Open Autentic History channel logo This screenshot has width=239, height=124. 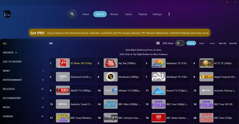click(206, 91)
